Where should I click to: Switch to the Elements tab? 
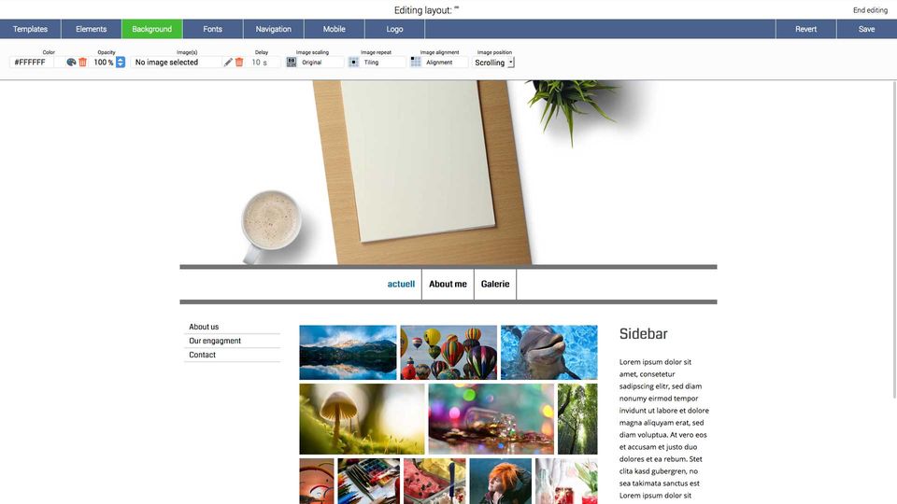(x=91, y=29)
